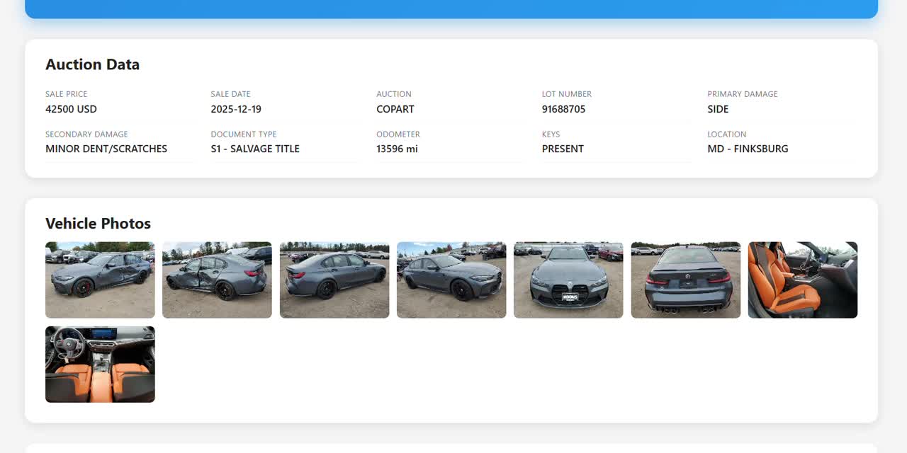Screen dimensions: 907x453
Task: Open the second photo showing crushed doors
Action: pyautogui.click(x=217, y=280)
